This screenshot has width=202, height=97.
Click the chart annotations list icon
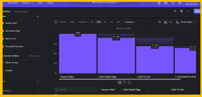(x=160, y=22)
